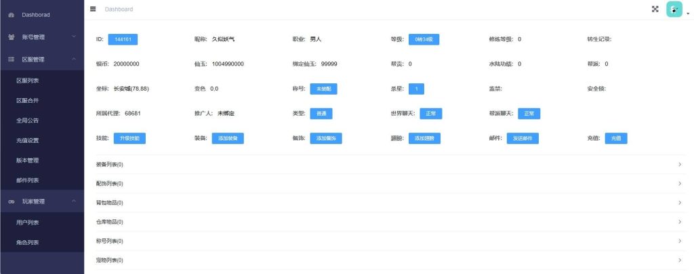This screenshot has height=274, width=694.
Task: Click the 升级技能 button
Action: click(129, 138)
